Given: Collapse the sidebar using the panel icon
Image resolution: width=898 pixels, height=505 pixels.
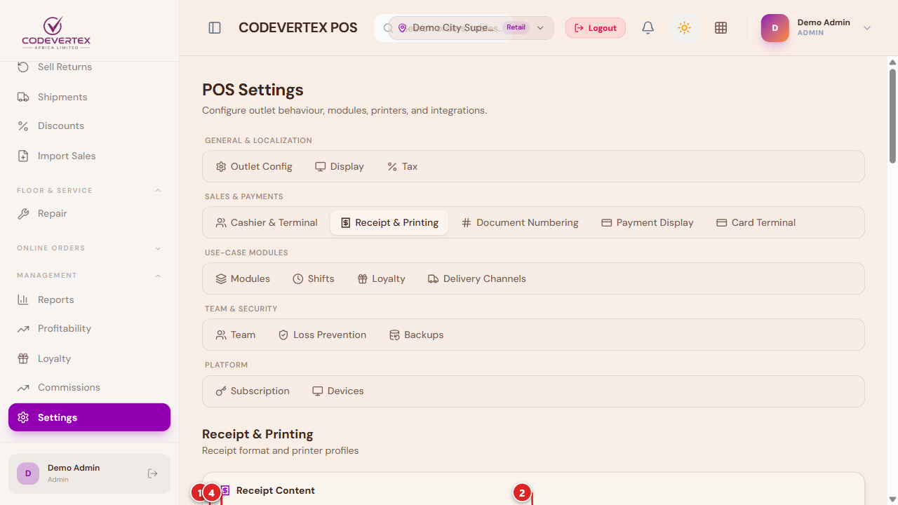Looking at the screenshot, I should click(215, 28).
